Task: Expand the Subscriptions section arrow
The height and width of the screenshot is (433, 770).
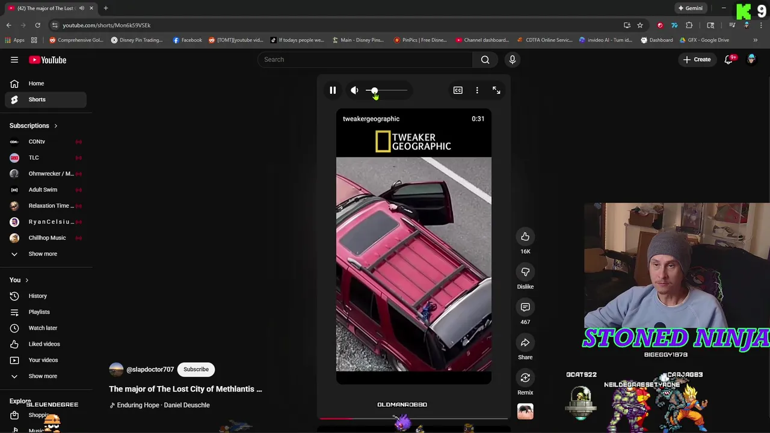Action: click(55, 126)
